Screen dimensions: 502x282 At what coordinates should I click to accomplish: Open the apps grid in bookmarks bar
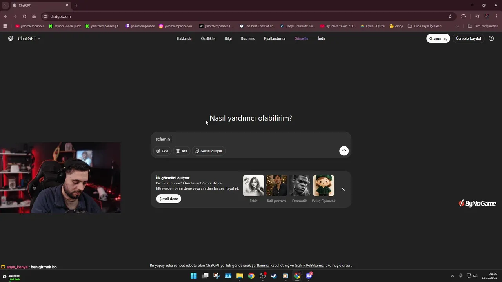tap(5, 26)
